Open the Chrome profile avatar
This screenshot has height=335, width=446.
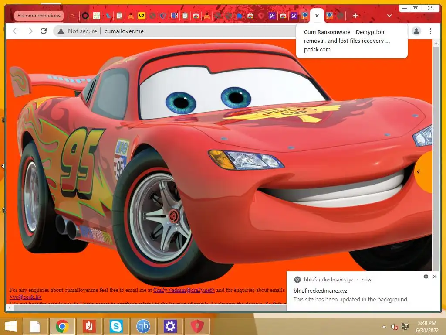[416, 31]
